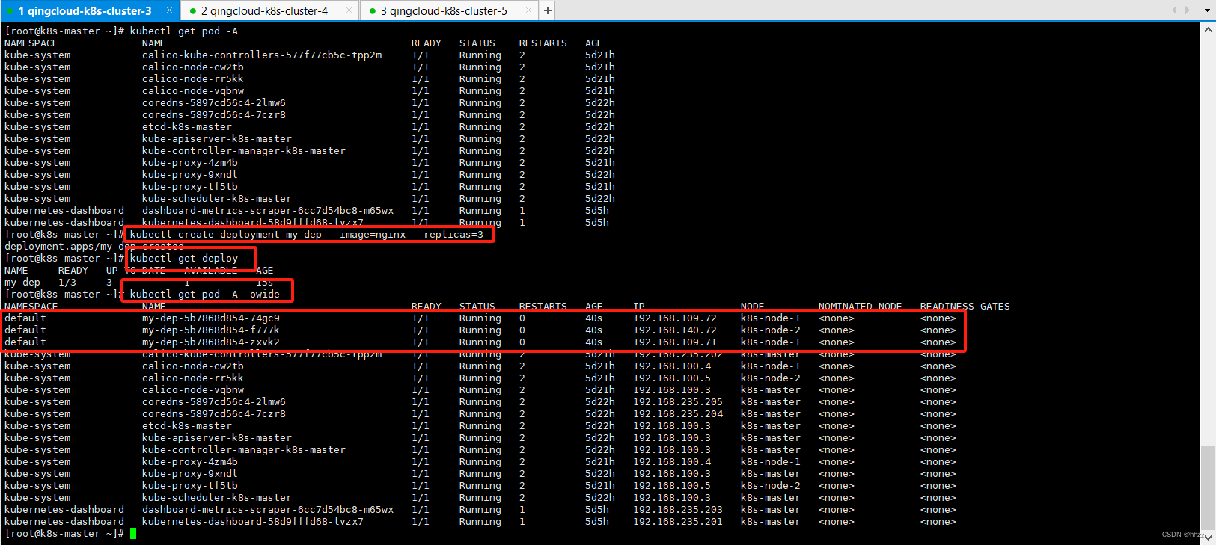Click the terminal scrollbar up arrow
This screenshot has width=1216, height=545.
[1208, 29]
